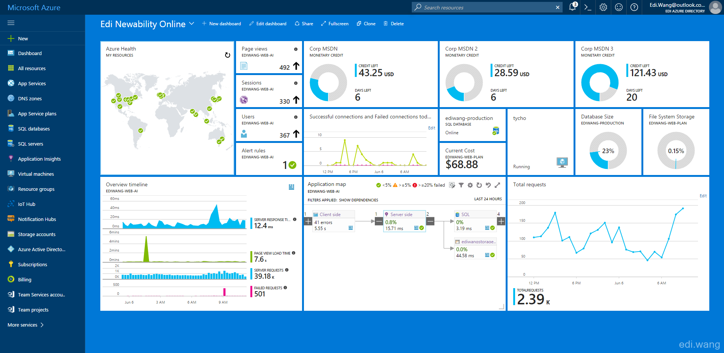
Task: Open the help question mark icon
Action: pyautogui.click(x=634, y=7)
